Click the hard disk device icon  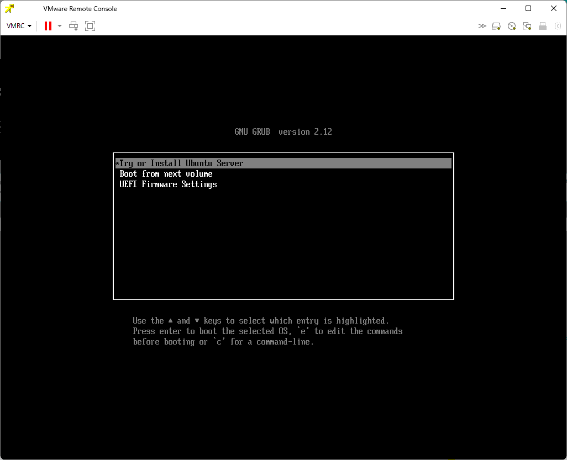[x=496, y=26]
